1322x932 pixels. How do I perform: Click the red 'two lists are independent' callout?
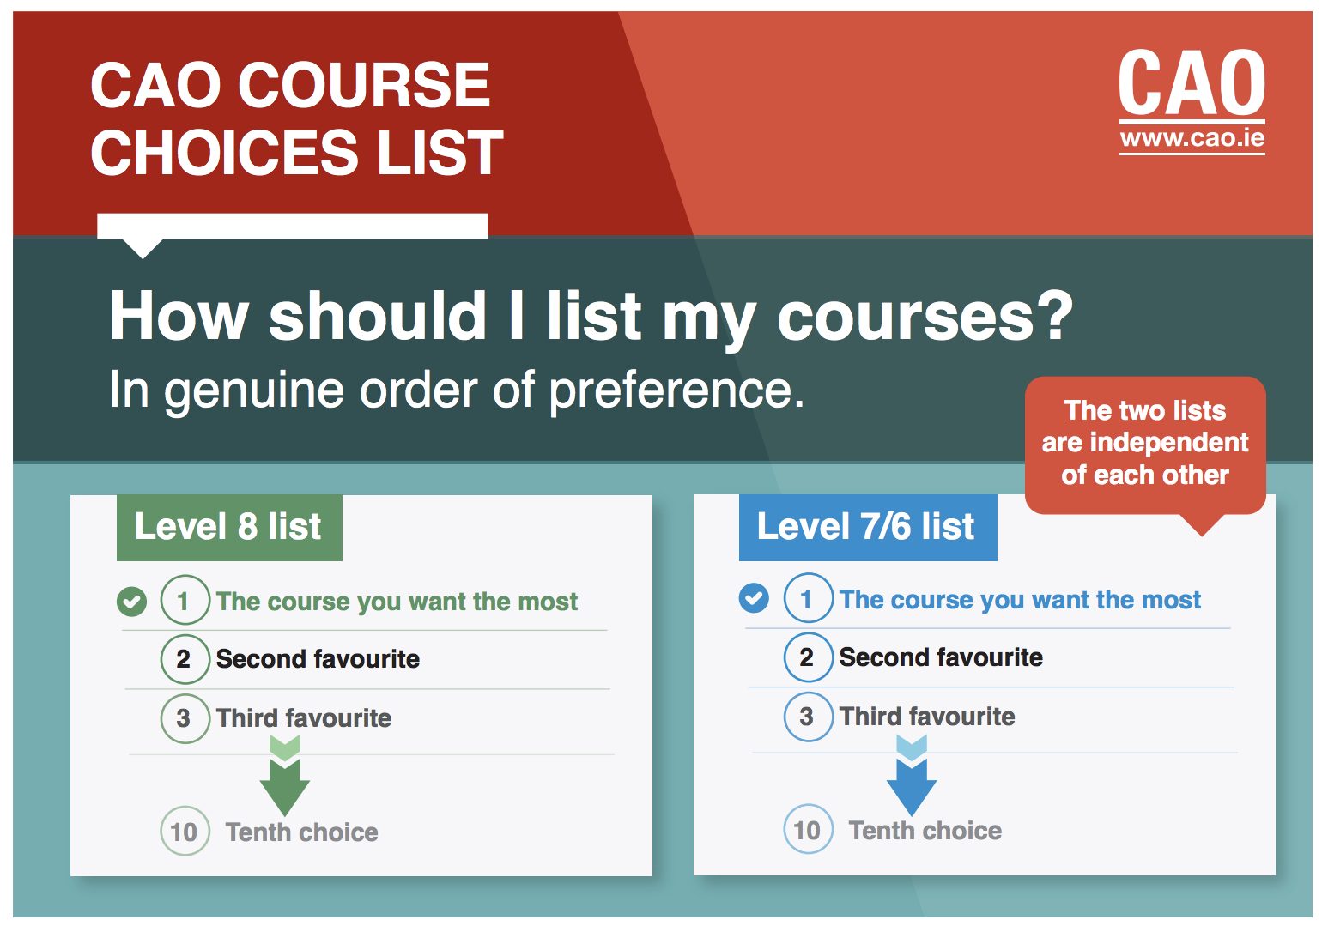[x=1145, y=445]
